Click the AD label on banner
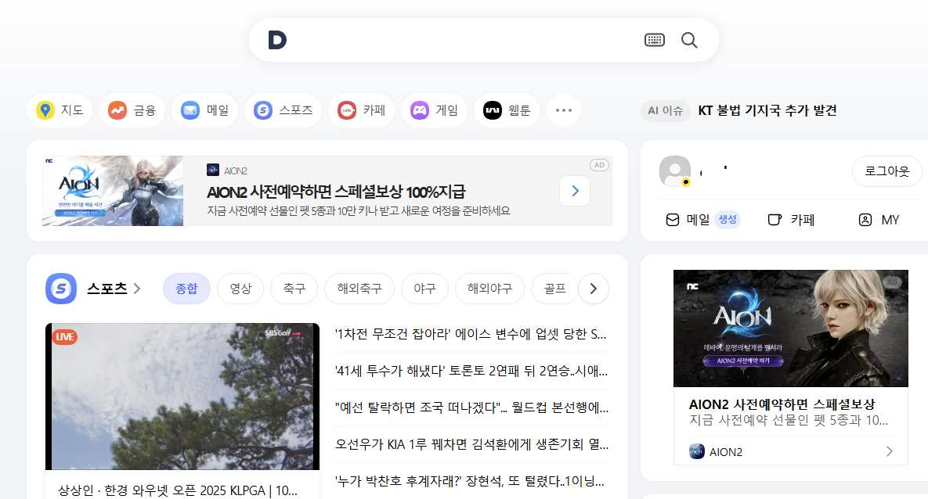This screenshot has width=928, height=499. point(599,165)
